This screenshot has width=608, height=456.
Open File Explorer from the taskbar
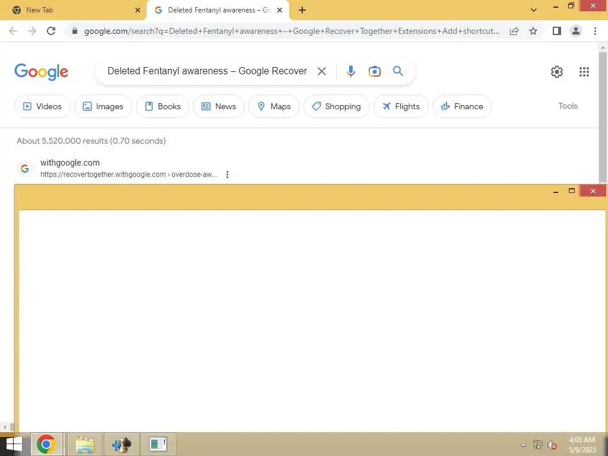point(85,444)
